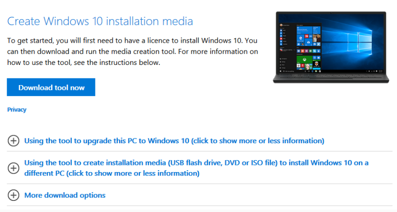Click the laptop product image

[330, 47]
